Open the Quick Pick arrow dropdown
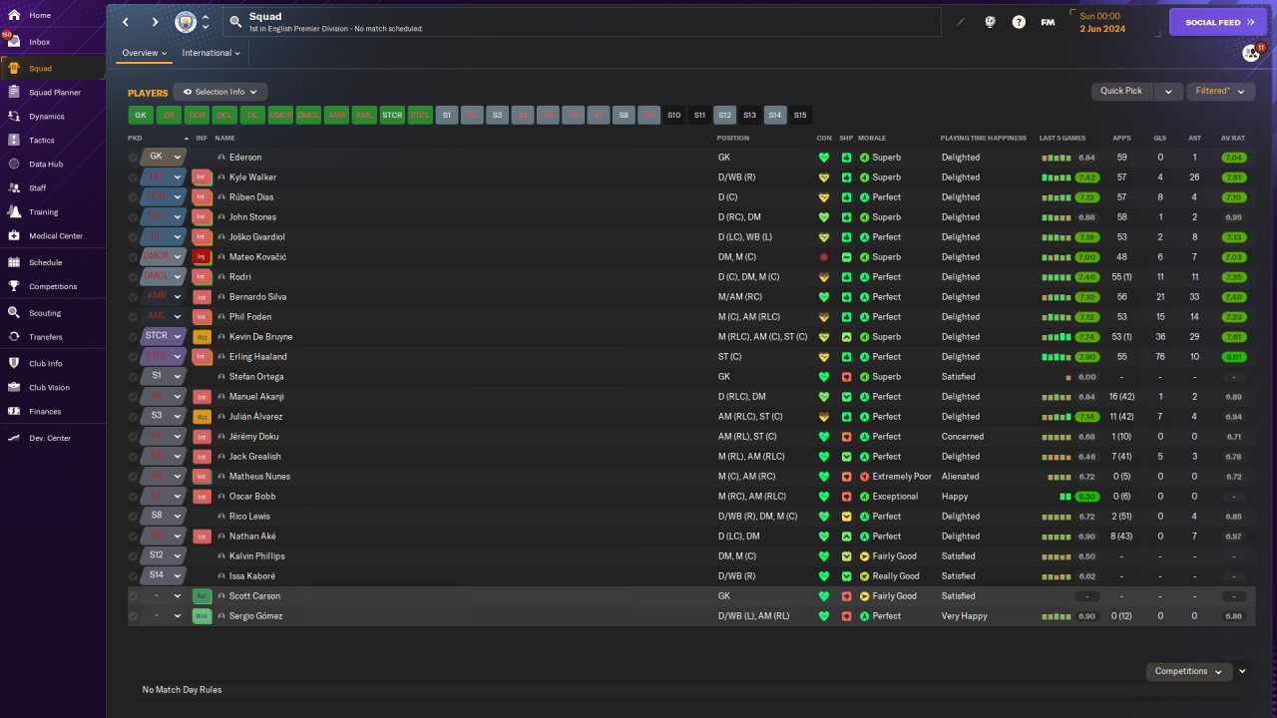 click(x=1168, y=91)
